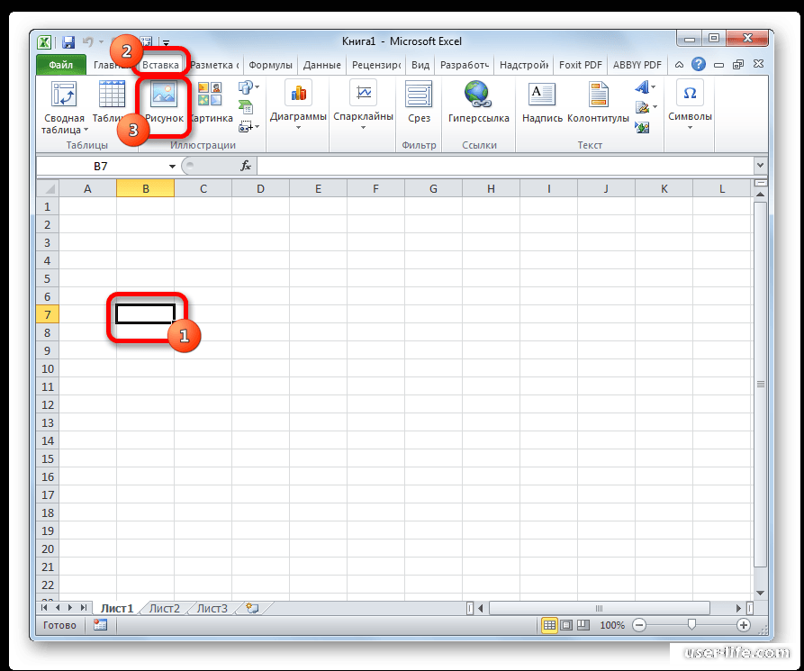The image size is (804, 671).
Task: Switch to the Данные ribbon tab
Action: [321, 65]
